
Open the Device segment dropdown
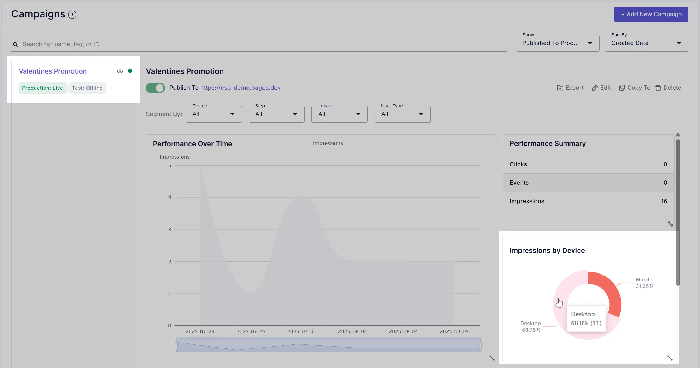coord(214,114)
